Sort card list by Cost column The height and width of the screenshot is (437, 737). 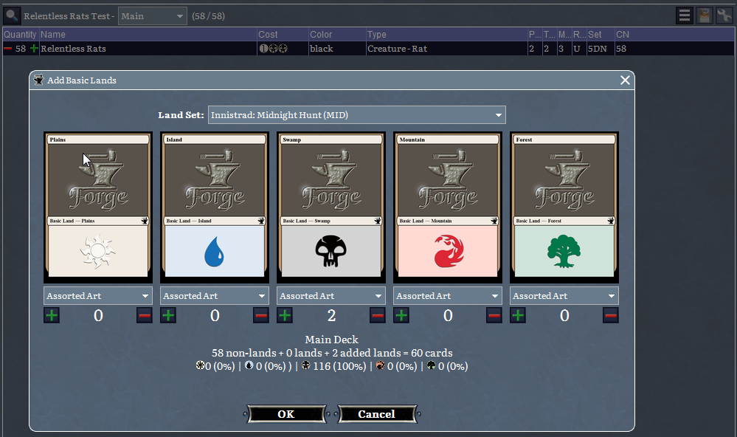coord(282,35)
